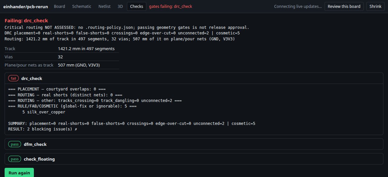Screen dimensions: 388x177
Task: Click the Vias value '32'
Action: pos(61,57)
